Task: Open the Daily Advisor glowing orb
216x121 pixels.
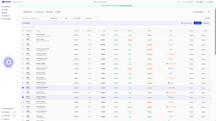Action: coord(9,62)
